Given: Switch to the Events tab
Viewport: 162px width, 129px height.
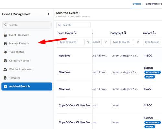Looking at the screenshot, I should 137,4.
